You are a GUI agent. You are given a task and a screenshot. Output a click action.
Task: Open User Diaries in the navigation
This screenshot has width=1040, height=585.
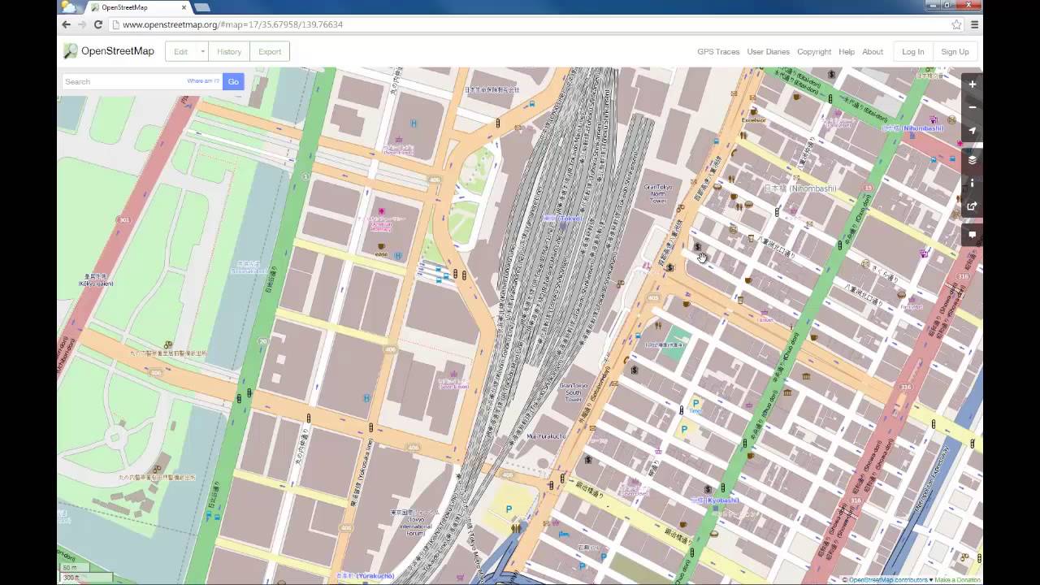click(768, 52)
